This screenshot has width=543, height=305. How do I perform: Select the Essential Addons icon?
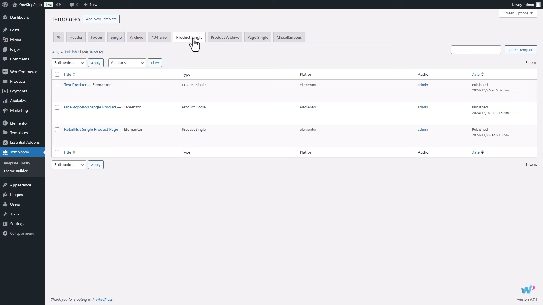coord(5,142)
